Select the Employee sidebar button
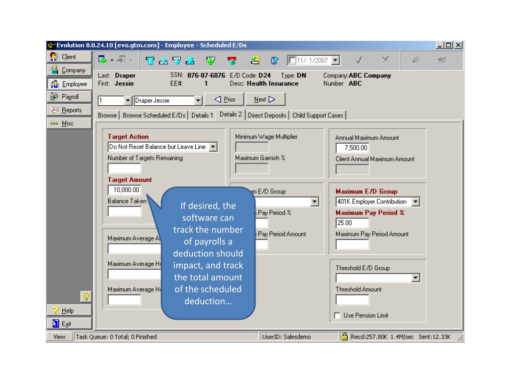Viewport: 510px width, 383px height. tap(70, 84)
